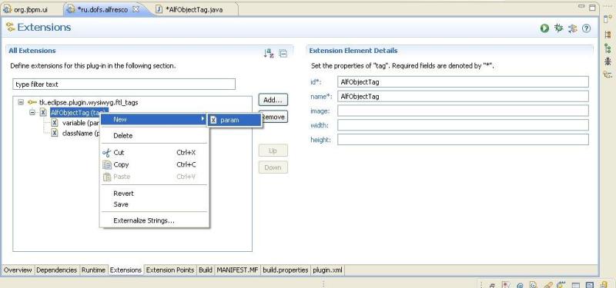
Task: Click the Up button
Action: [x=273, y=151]
